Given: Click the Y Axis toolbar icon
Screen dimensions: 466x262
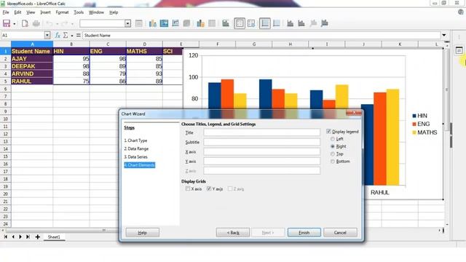Looking at the screenshot, I should (x=301, y=23).
